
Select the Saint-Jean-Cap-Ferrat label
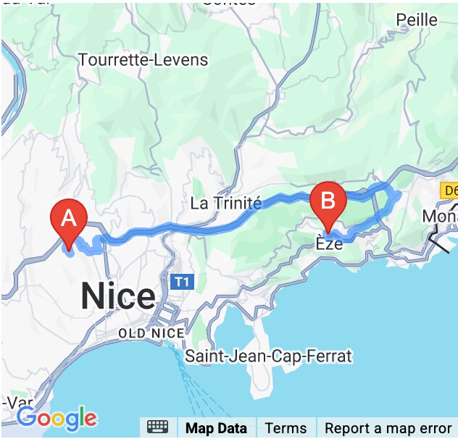pos(268,356)
